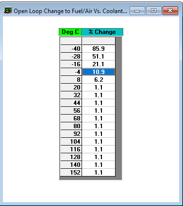
Task: Click the 104 degree row header
Action: [71, 142]
